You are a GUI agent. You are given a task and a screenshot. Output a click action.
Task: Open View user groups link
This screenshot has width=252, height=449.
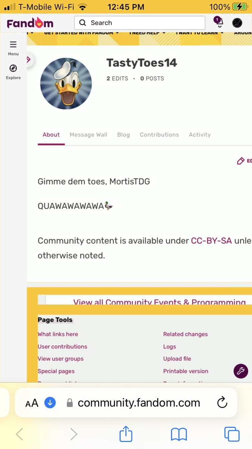coord(60,359)
